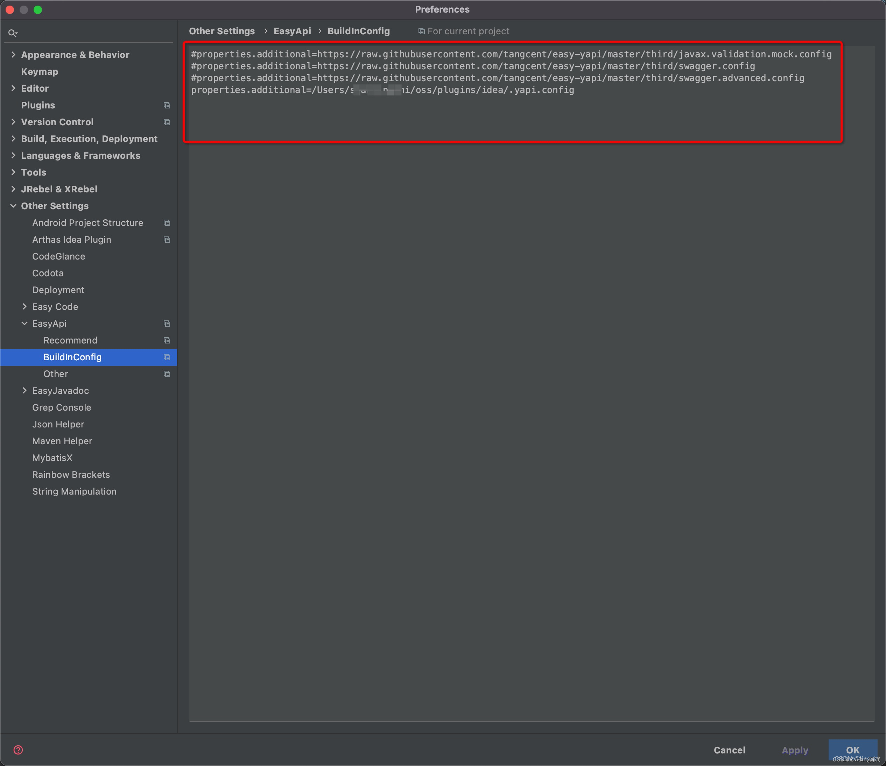Collapse the EasyApi node
This screenshot has height=766, width=886.
pyautogui.click(x=24, y=324)
